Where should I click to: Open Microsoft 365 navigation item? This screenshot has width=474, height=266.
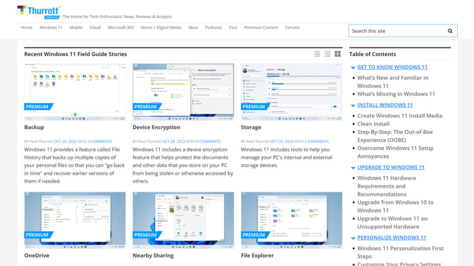[x=121, y=27]
